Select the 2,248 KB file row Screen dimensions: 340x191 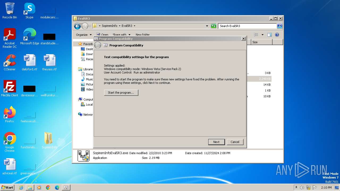(259, 79)
